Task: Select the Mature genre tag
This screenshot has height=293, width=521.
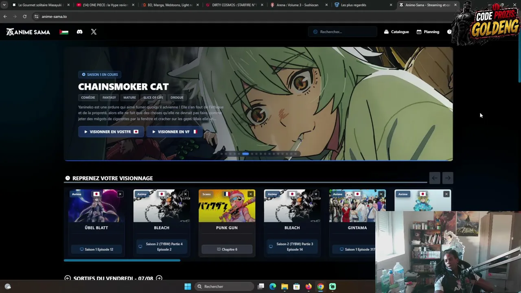Action: (129, 98)
